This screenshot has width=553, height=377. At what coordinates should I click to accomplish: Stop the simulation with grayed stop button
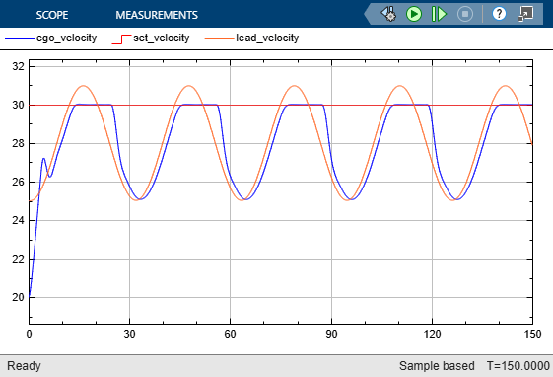[465, 14]
